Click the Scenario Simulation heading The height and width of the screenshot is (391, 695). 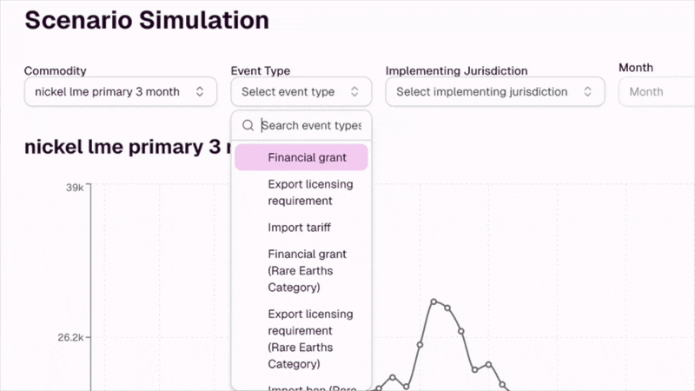pos(146,20)
